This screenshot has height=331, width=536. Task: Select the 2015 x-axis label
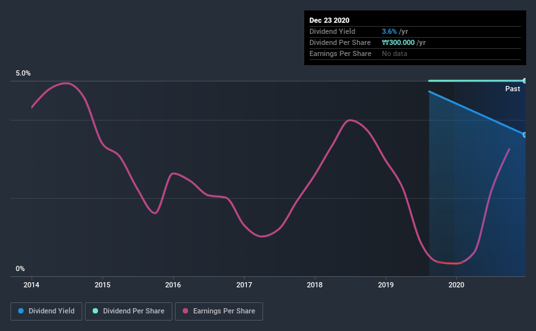pyautogui.click(x=102, y=285)
